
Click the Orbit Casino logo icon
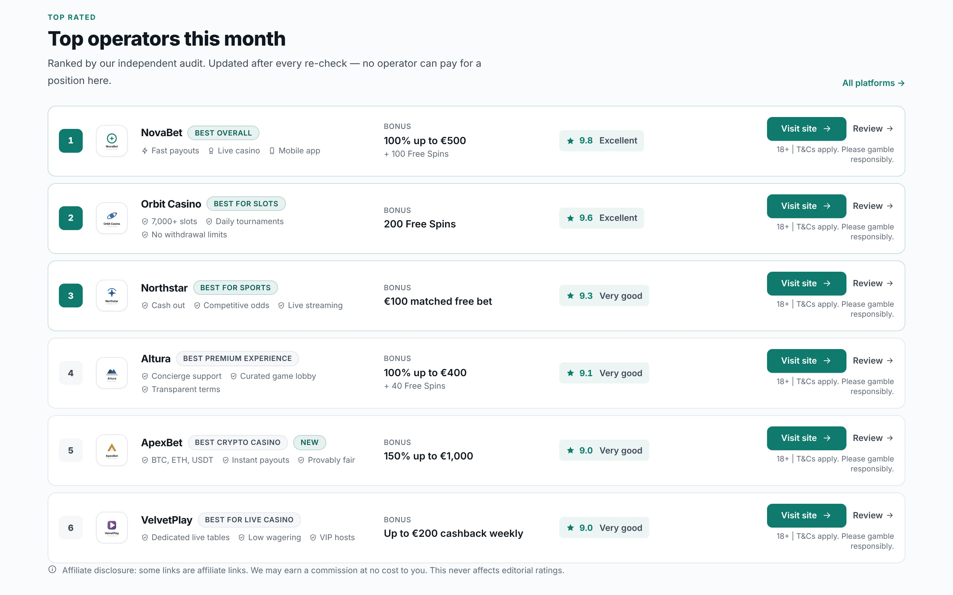(x=112, y=218)
